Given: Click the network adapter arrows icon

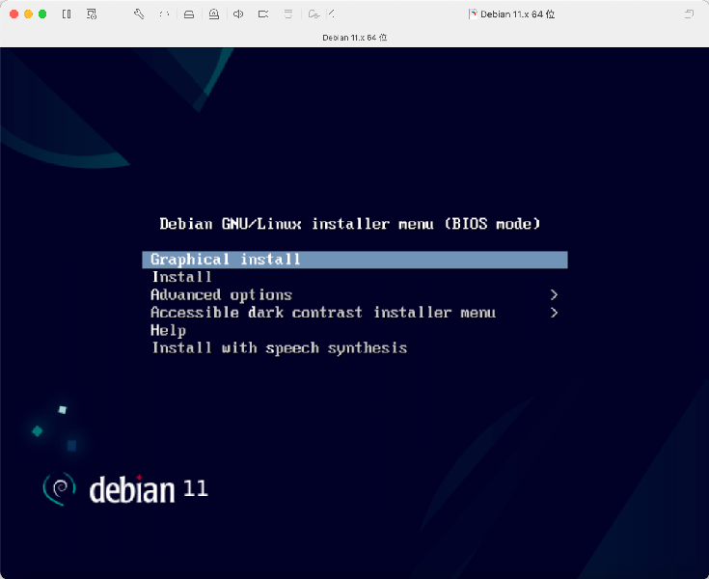Looking at the screenshot, I should [164, 14].
